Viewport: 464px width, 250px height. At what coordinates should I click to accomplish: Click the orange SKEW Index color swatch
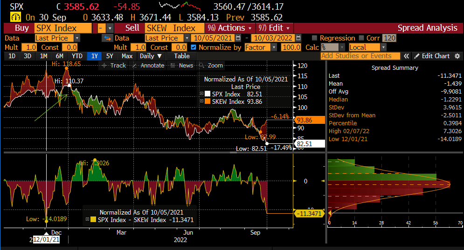click(208, 101)
